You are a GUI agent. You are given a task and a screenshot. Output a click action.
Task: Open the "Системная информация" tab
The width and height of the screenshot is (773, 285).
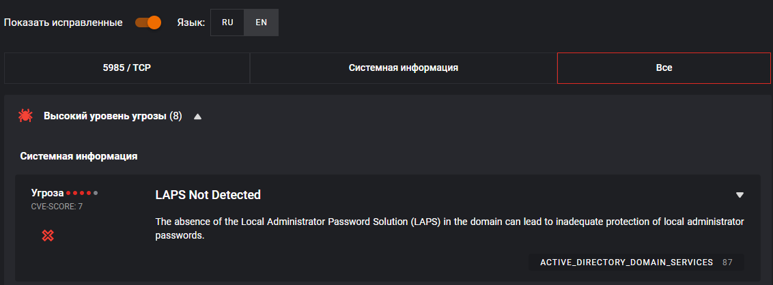(x=403, y=68)
